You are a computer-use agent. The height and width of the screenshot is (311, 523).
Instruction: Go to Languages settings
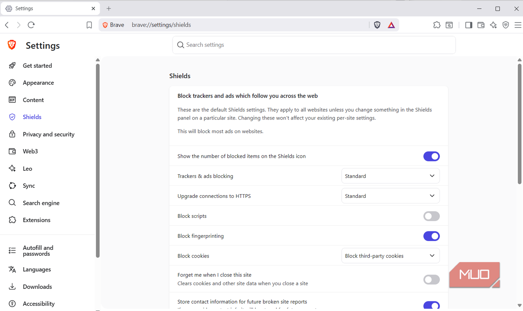[37, 269]
